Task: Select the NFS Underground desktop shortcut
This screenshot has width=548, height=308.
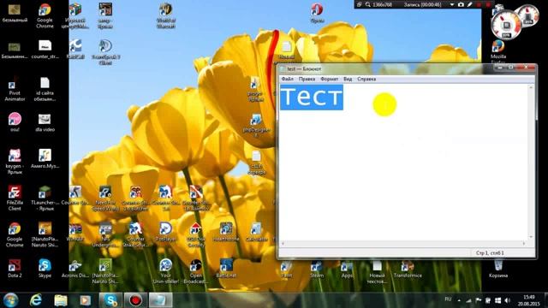Action: [105, 235]
